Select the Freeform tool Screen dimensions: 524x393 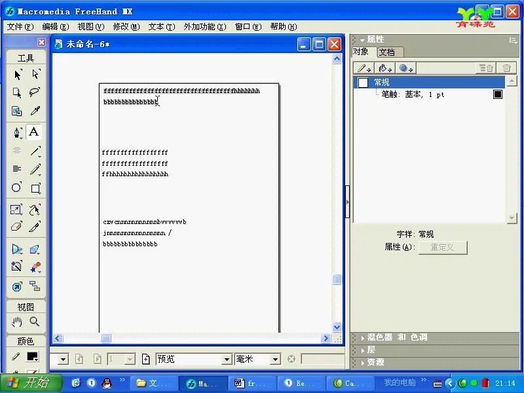coord(35,210)
